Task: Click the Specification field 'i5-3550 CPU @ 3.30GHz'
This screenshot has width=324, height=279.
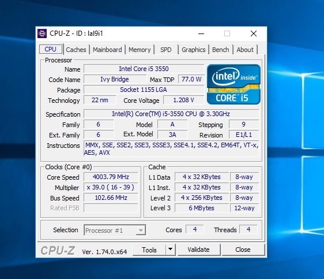Action: (171, 114)
